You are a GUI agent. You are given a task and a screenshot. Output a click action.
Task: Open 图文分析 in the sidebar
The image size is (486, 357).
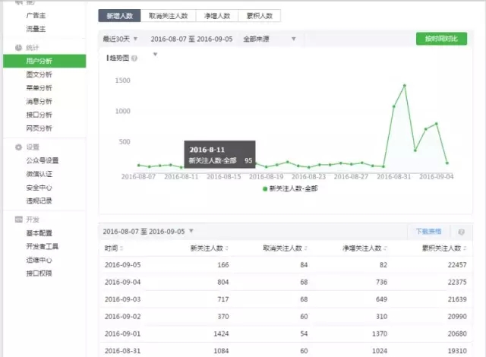(x=39, y=74)
